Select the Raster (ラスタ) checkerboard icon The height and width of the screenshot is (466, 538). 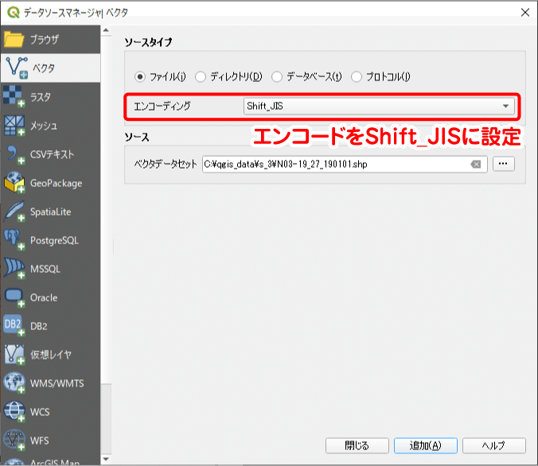pyautogui.click(x=14, y=97)
